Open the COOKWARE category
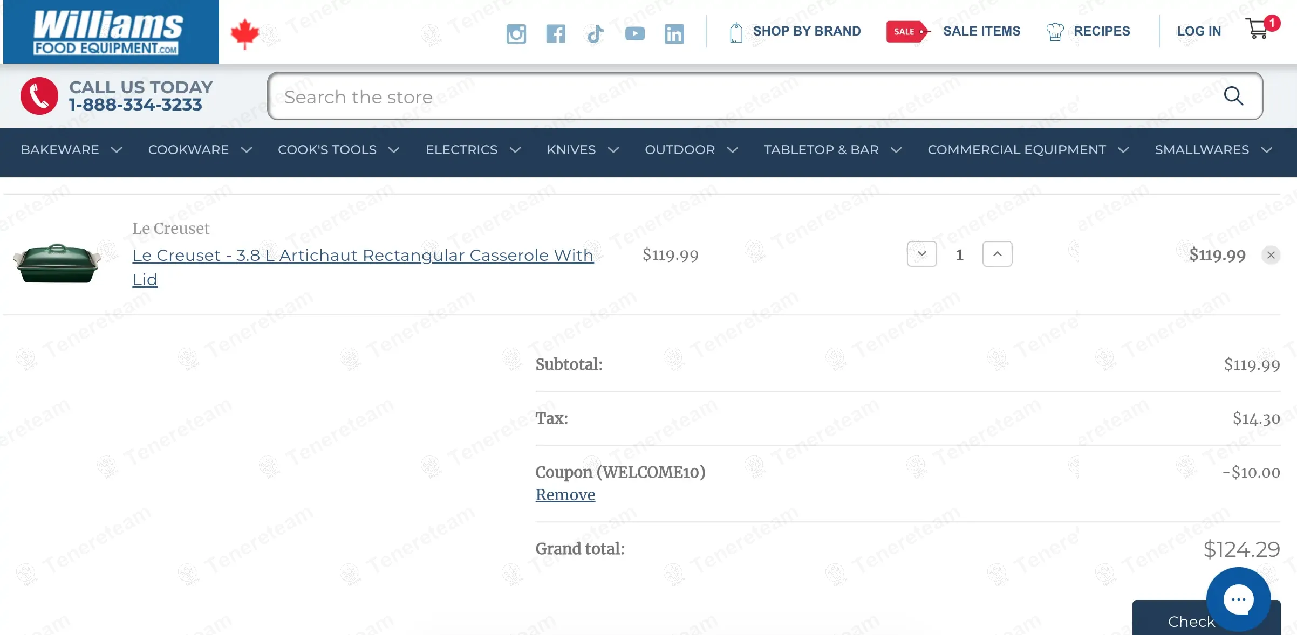The width and height of the screenshot is (1297, 635). (x=188, y=150)
